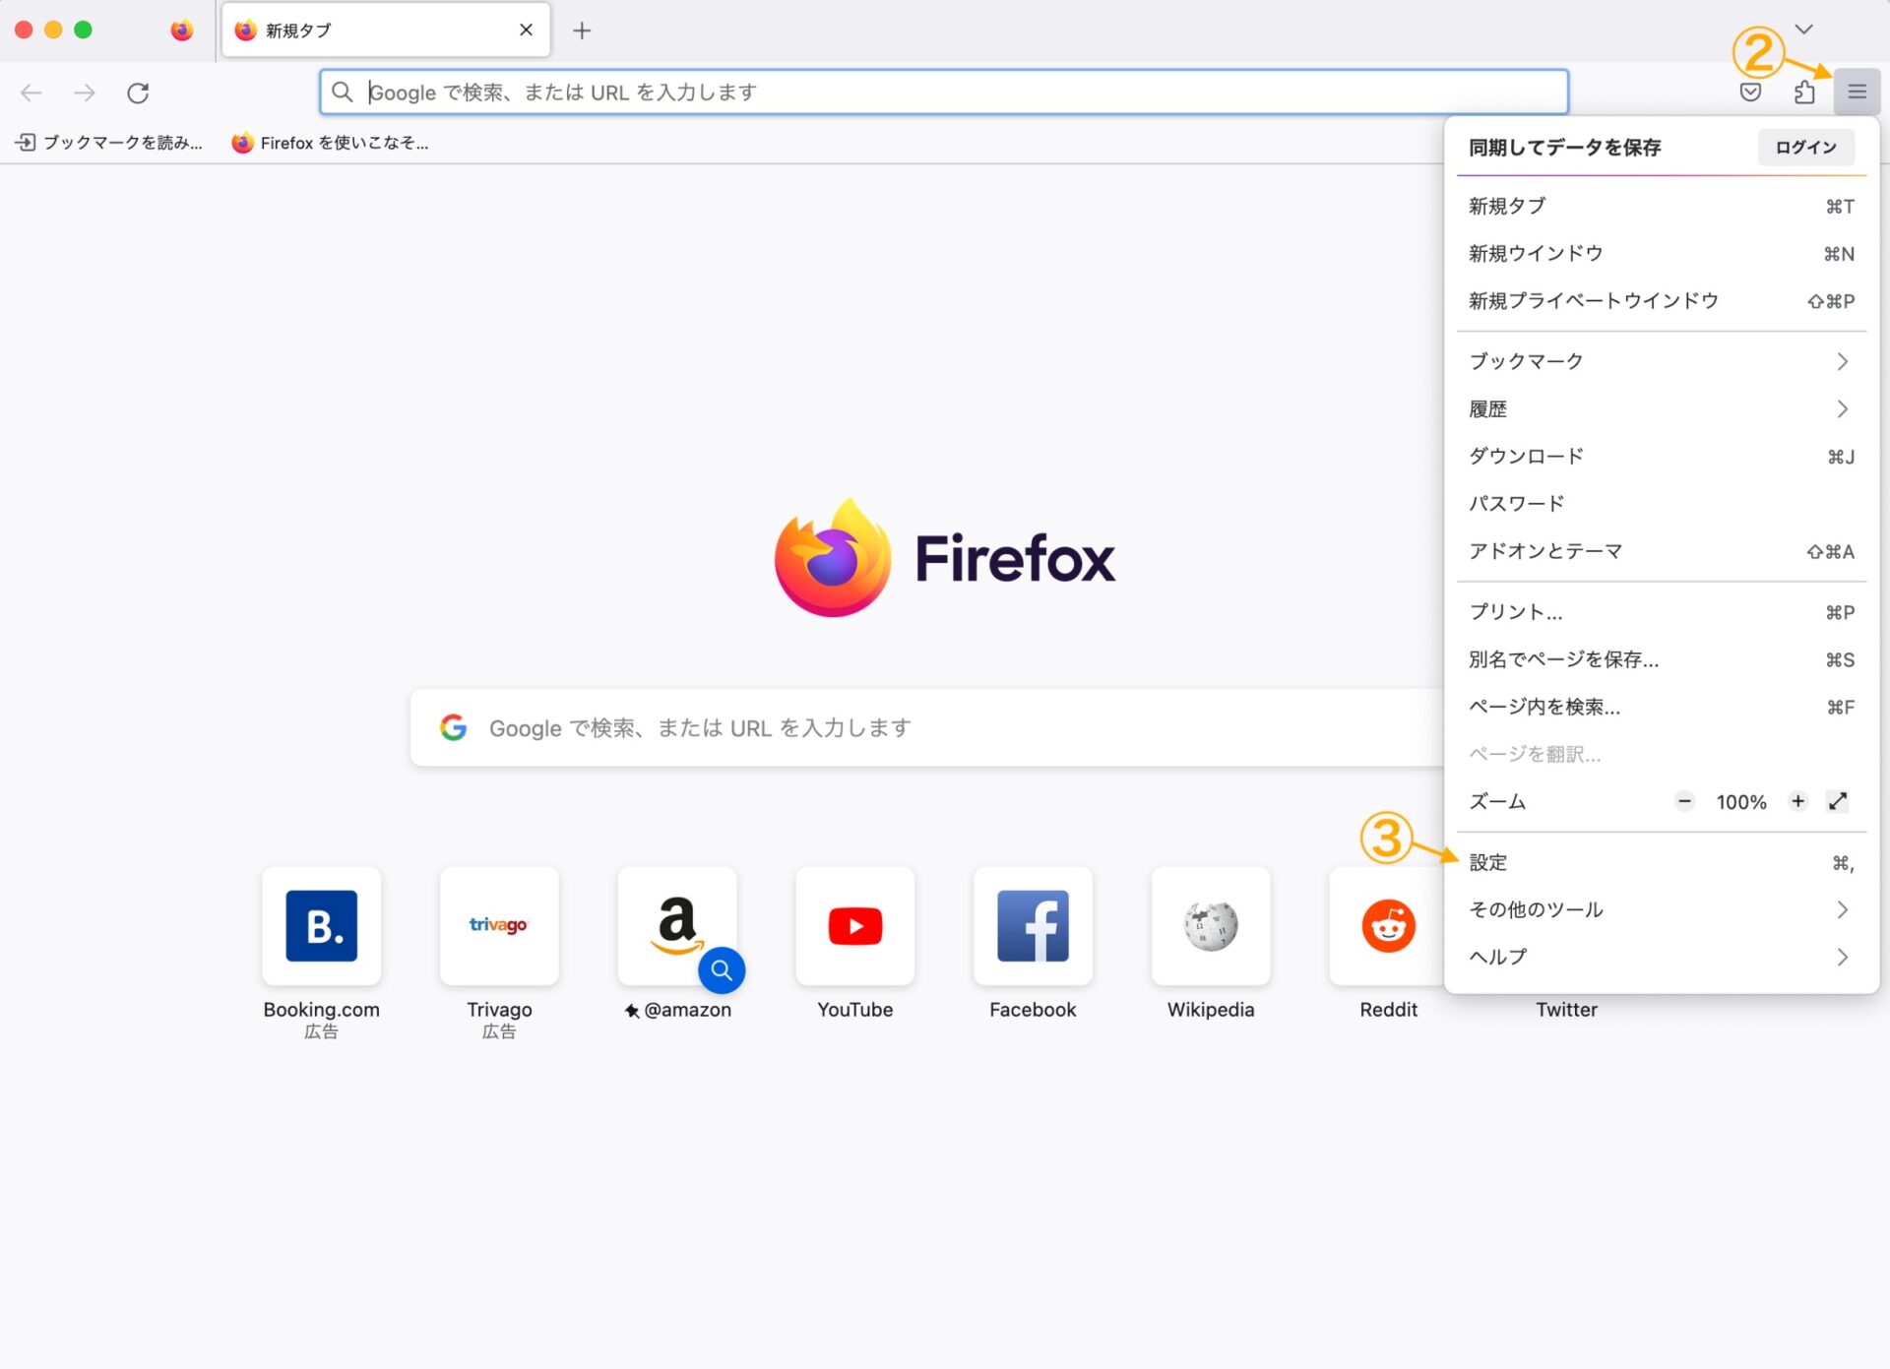Click the Firefox View icon in tab bar
The image size is (1890, 1369).
181,31
